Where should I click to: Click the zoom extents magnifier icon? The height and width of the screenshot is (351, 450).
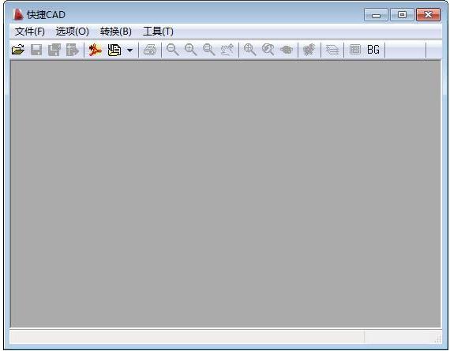tap(249, 50)
